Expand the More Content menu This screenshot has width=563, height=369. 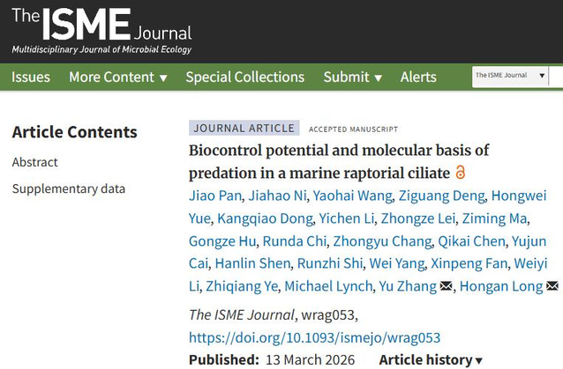coord(117,77)
